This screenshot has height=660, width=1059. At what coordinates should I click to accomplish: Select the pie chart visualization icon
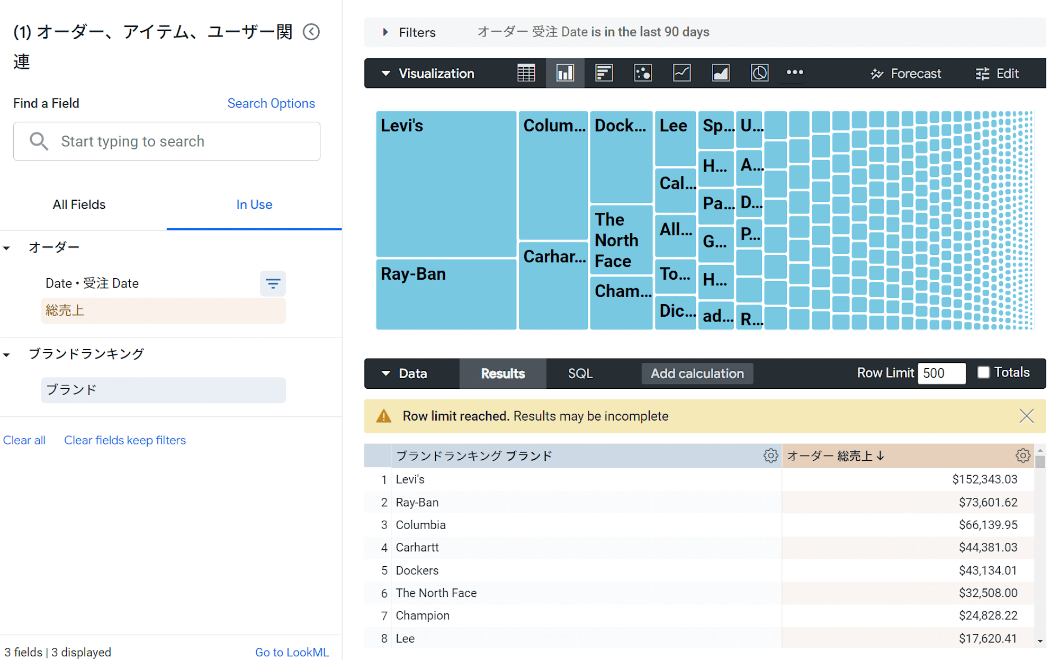(759, 73)
